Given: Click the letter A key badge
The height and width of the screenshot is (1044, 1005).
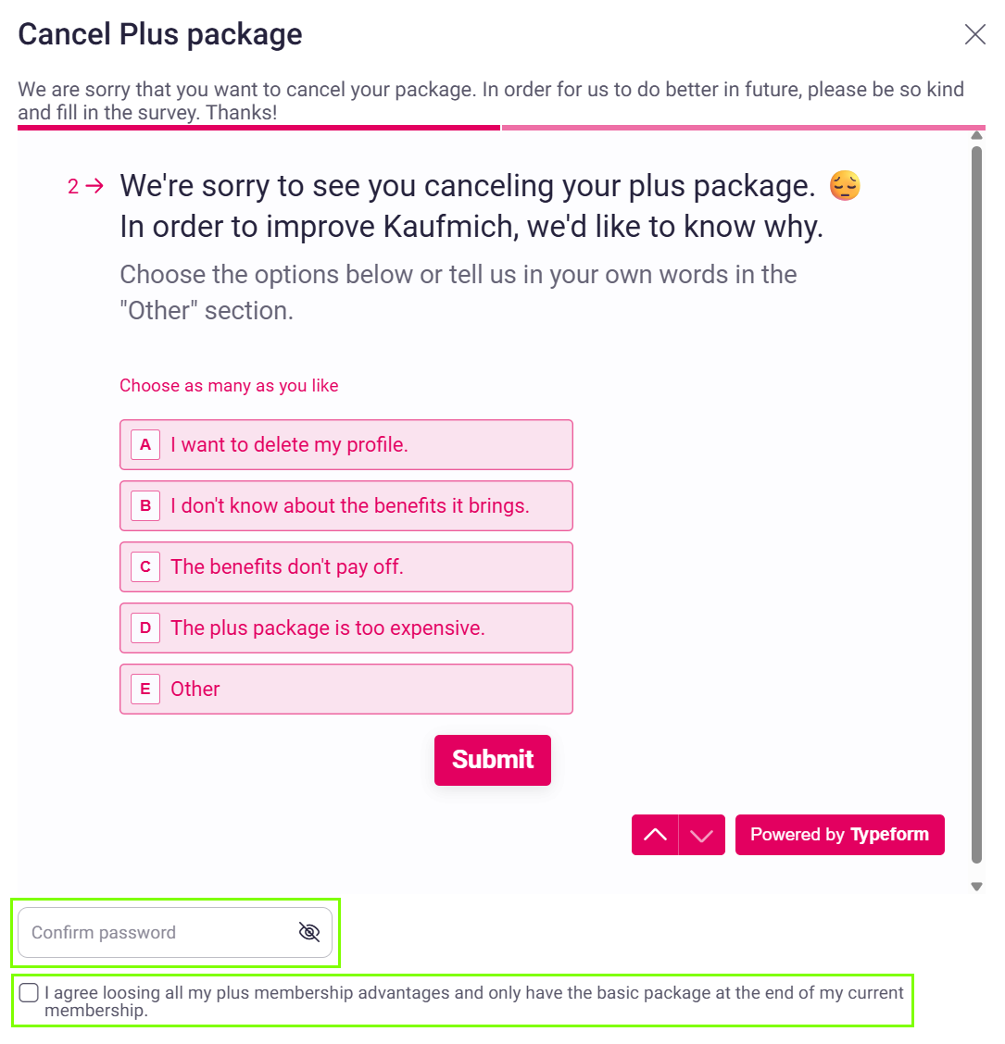Looking at the screenshot, I should pyautogui.click(x=145, y=445).
